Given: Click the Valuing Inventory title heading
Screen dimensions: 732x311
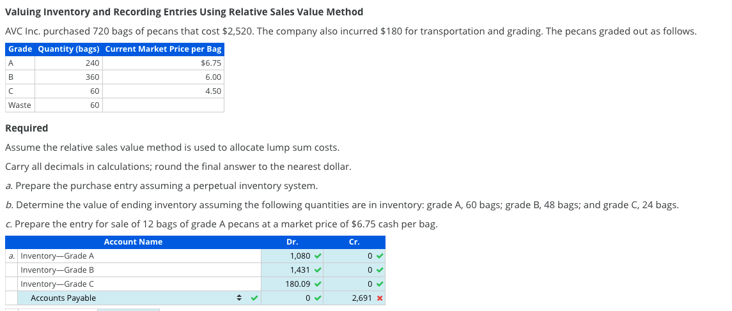Looking at the screenshot, I should click(x=184, y=12).
